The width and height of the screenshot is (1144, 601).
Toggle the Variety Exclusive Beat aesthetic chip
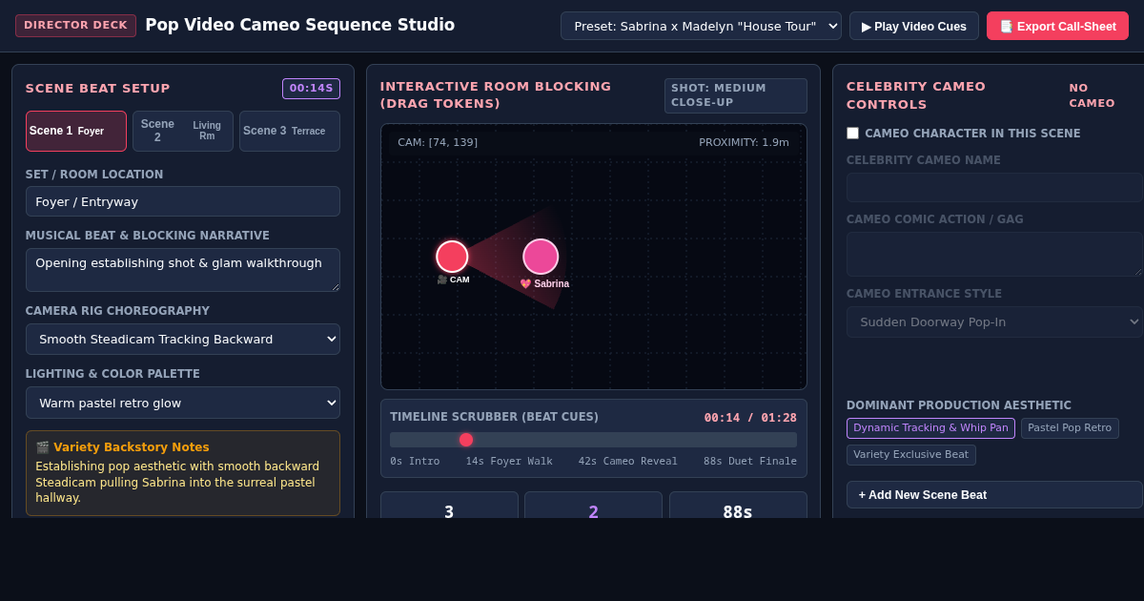[910, 455]
